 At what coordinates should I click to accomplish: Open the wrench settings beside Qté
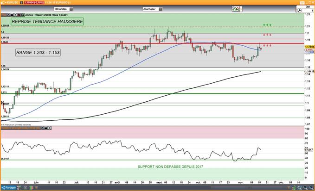click(299, 11)
